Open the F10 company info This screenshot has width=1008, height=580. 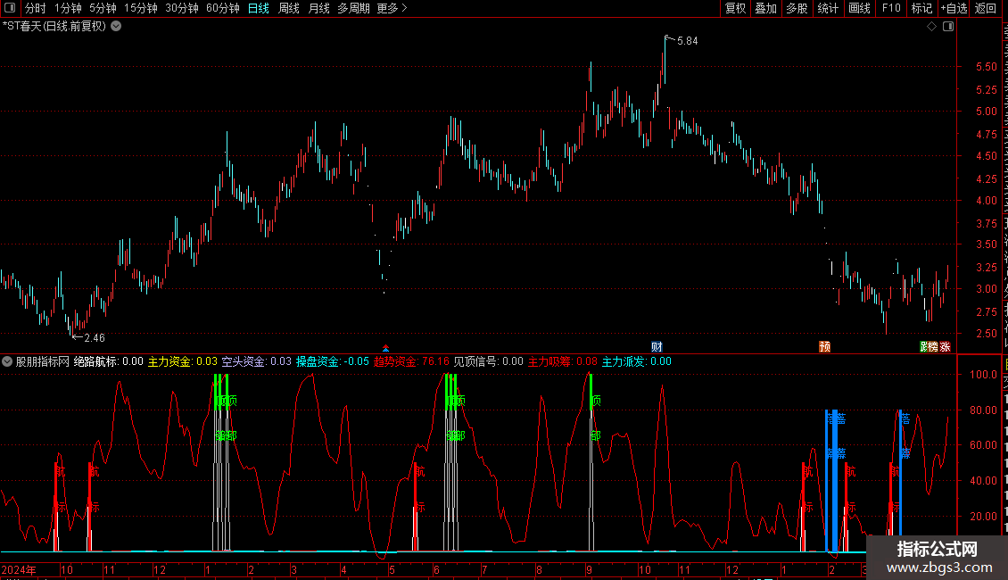click(x=891, y=8)
